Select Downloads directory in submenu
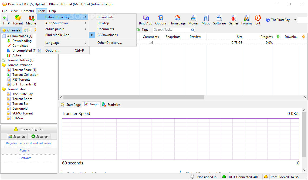Image resolution: width=308 pixels, height=180 pixels. pyautogui.click(x=112, y=17)
